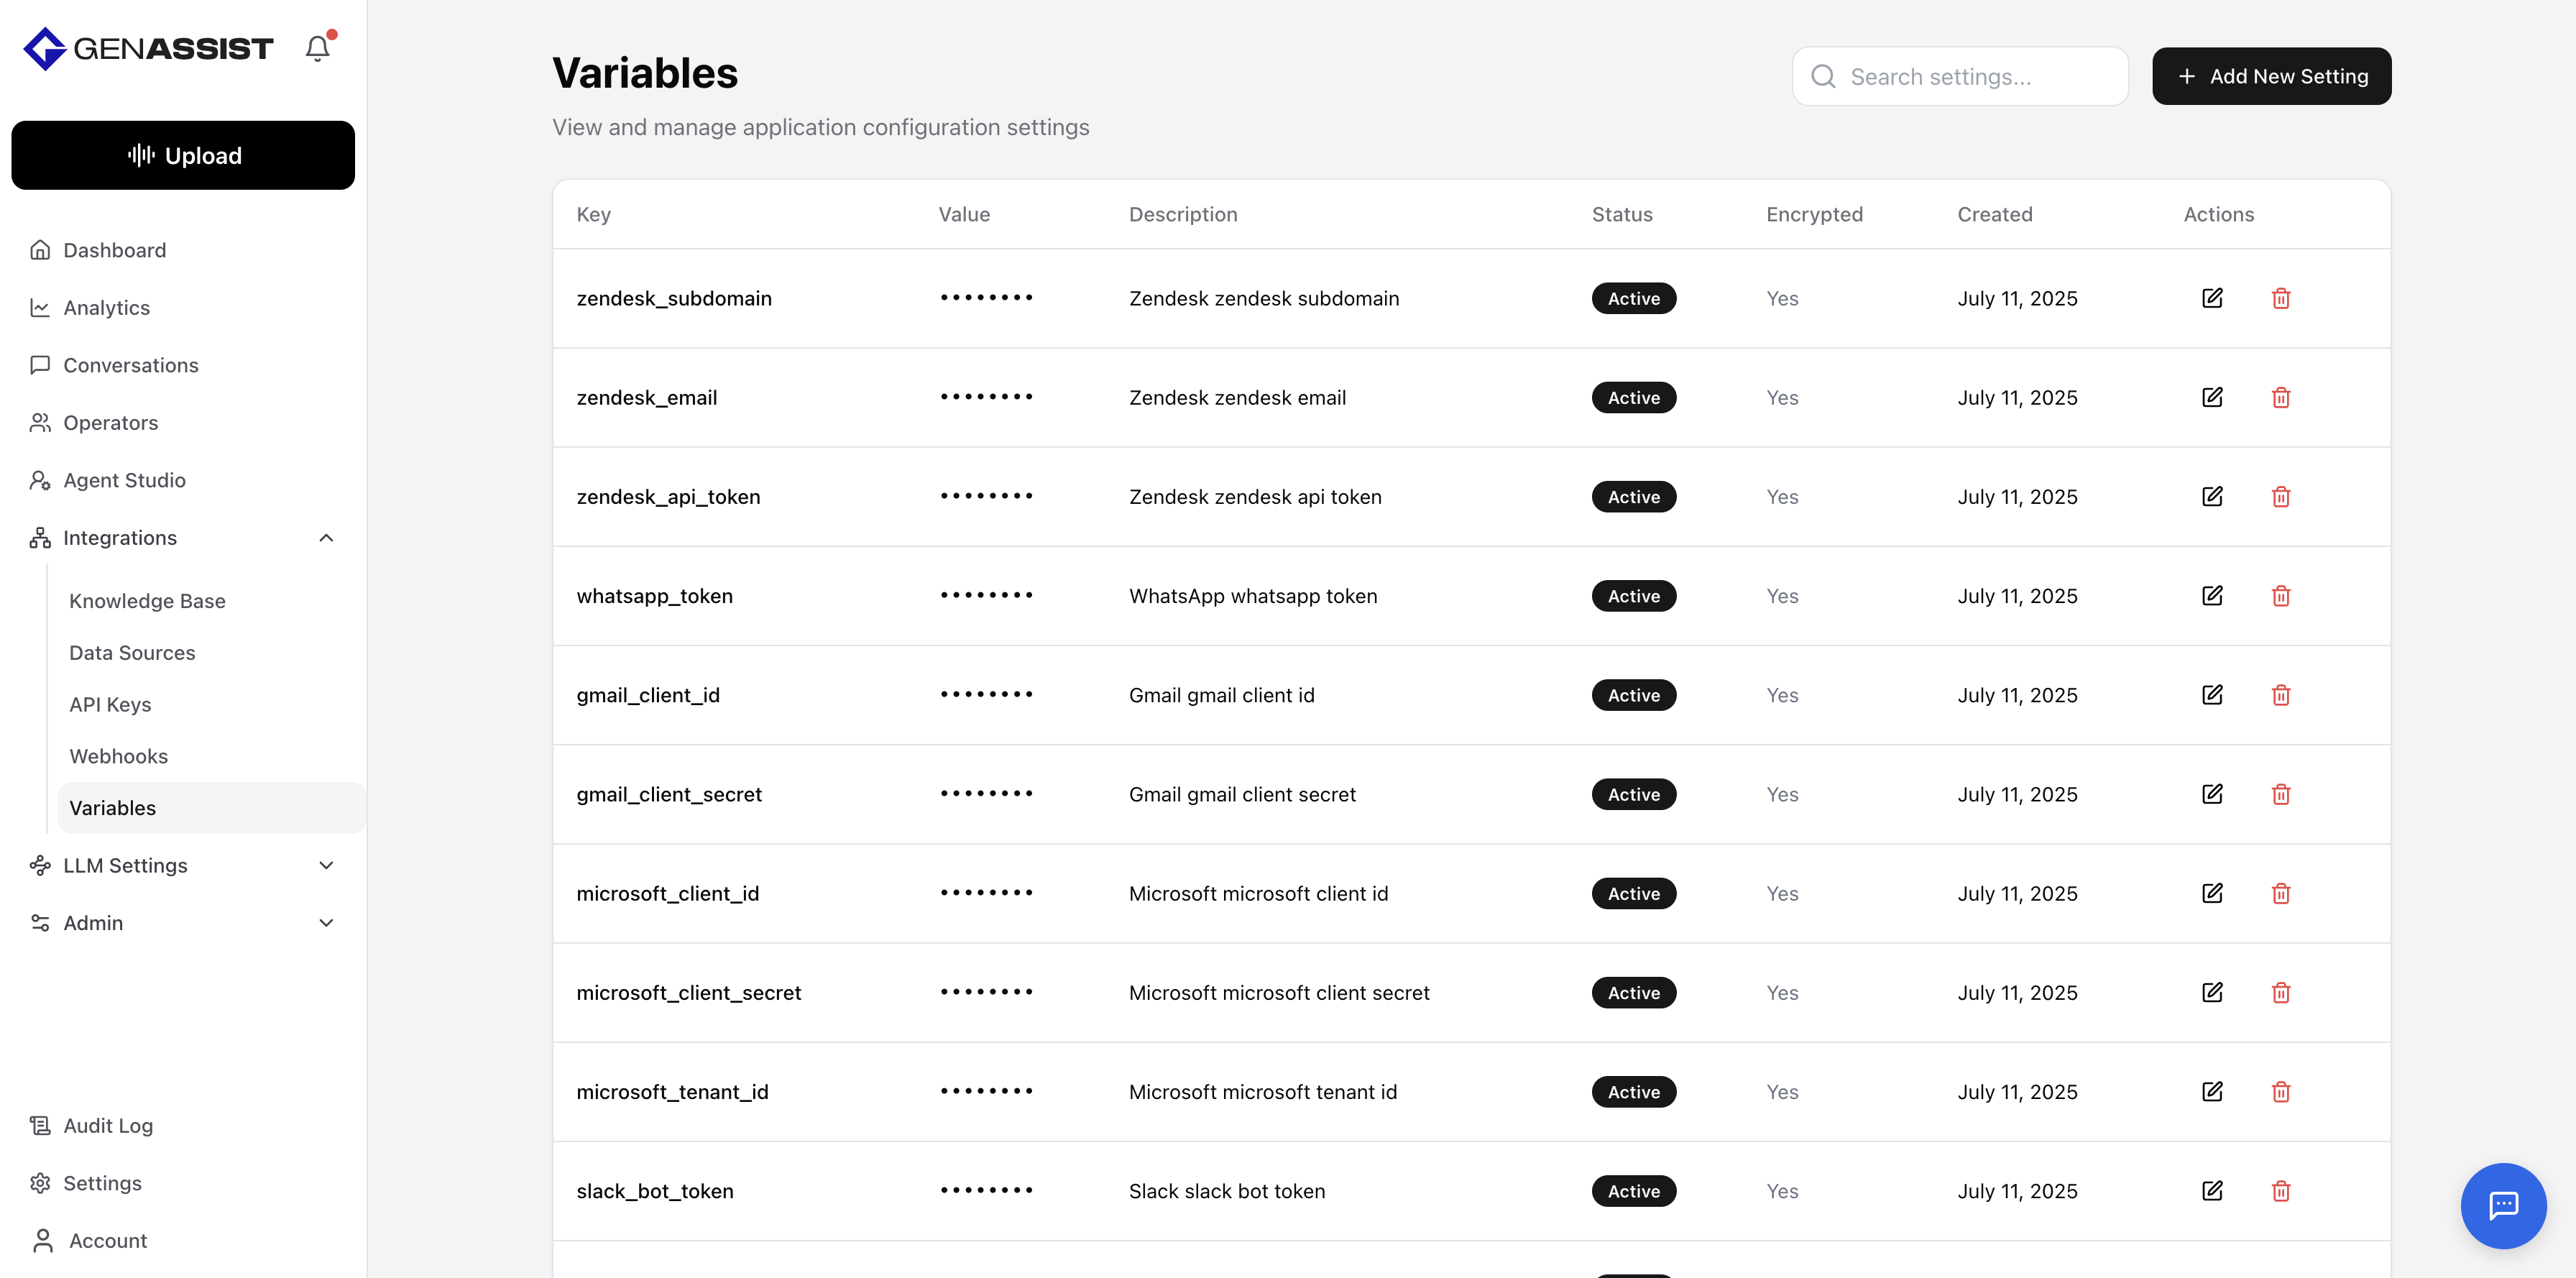Open Knowledge Base in sidebar
This screenshot has width=2576, height=1278.
click(147, 601)
